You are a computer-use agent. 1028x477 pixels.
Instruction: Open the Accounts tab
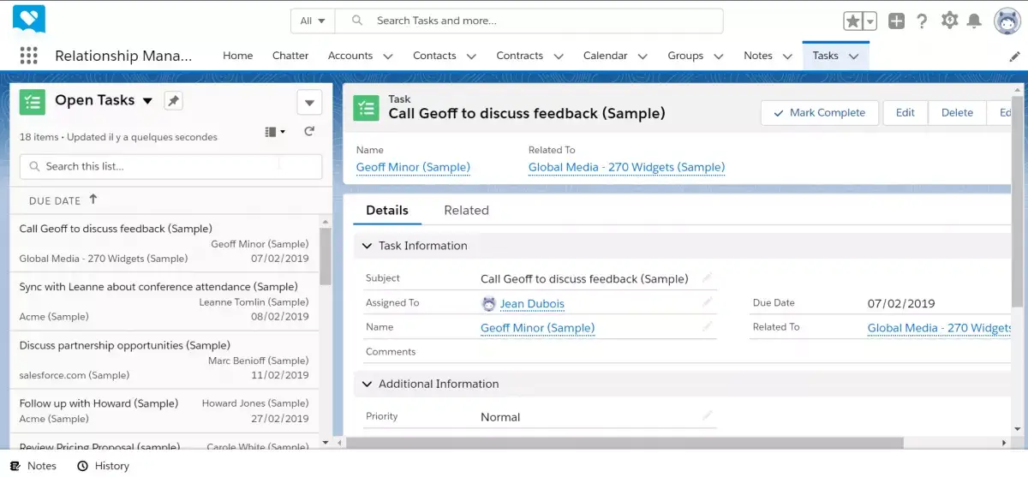pyautogui.click(x=350, y=56)
